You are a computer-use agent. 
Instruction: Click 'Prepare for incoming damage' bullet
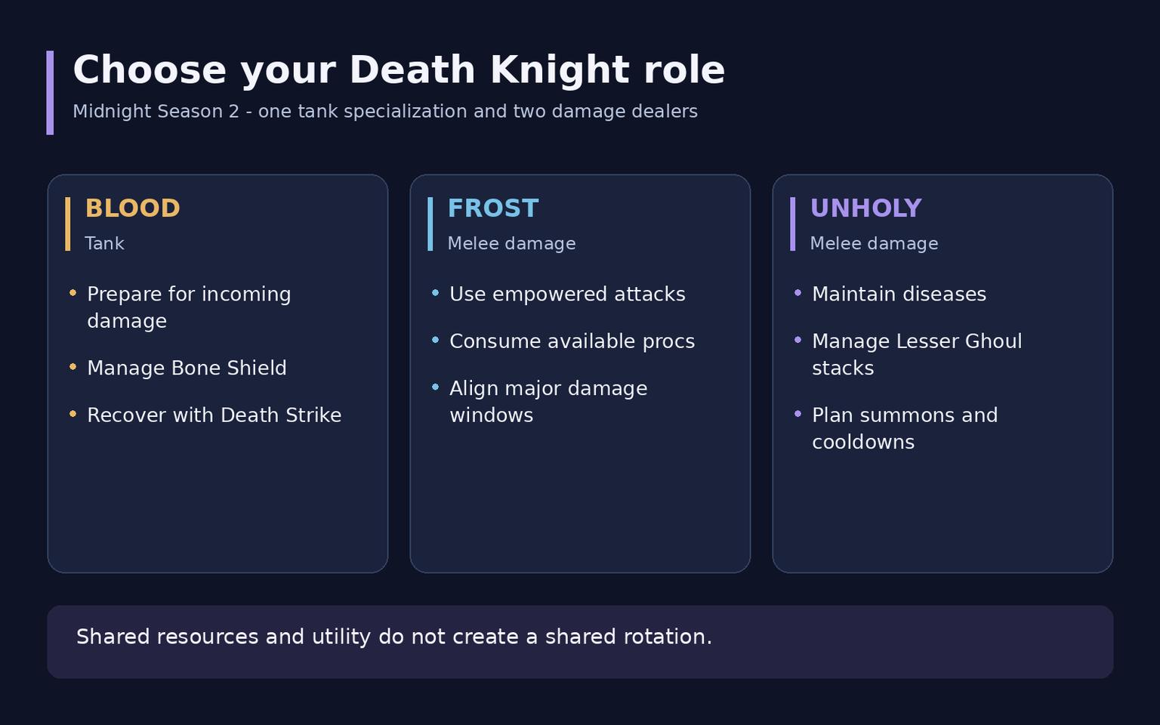point(189,307)
